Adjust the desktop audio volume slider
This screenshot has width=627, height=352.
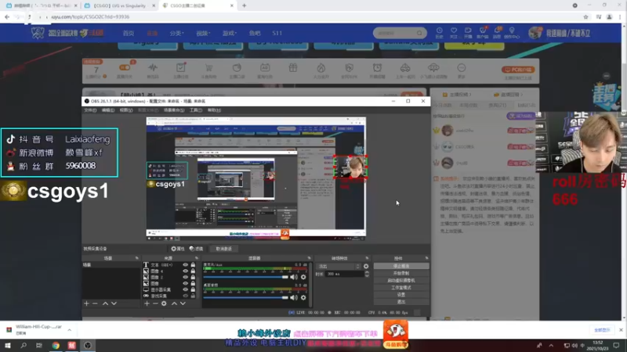pyautogui.click(x=245, y=297)
